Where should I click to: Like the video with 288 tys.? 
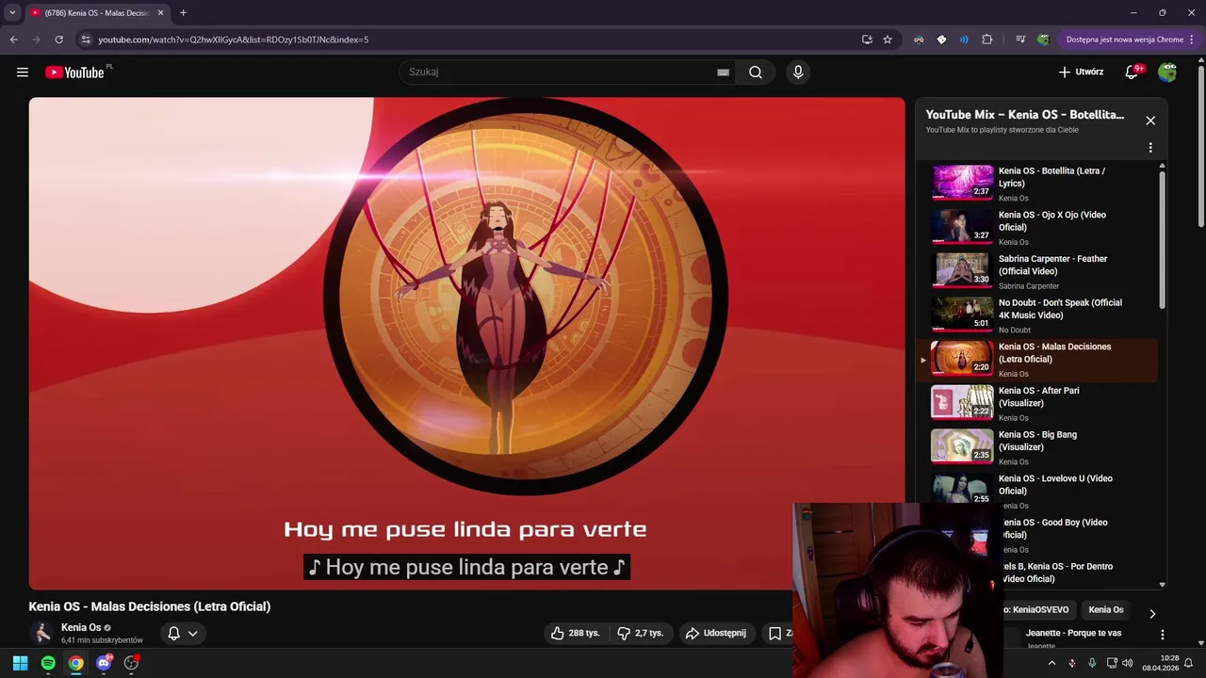(576, 634)
